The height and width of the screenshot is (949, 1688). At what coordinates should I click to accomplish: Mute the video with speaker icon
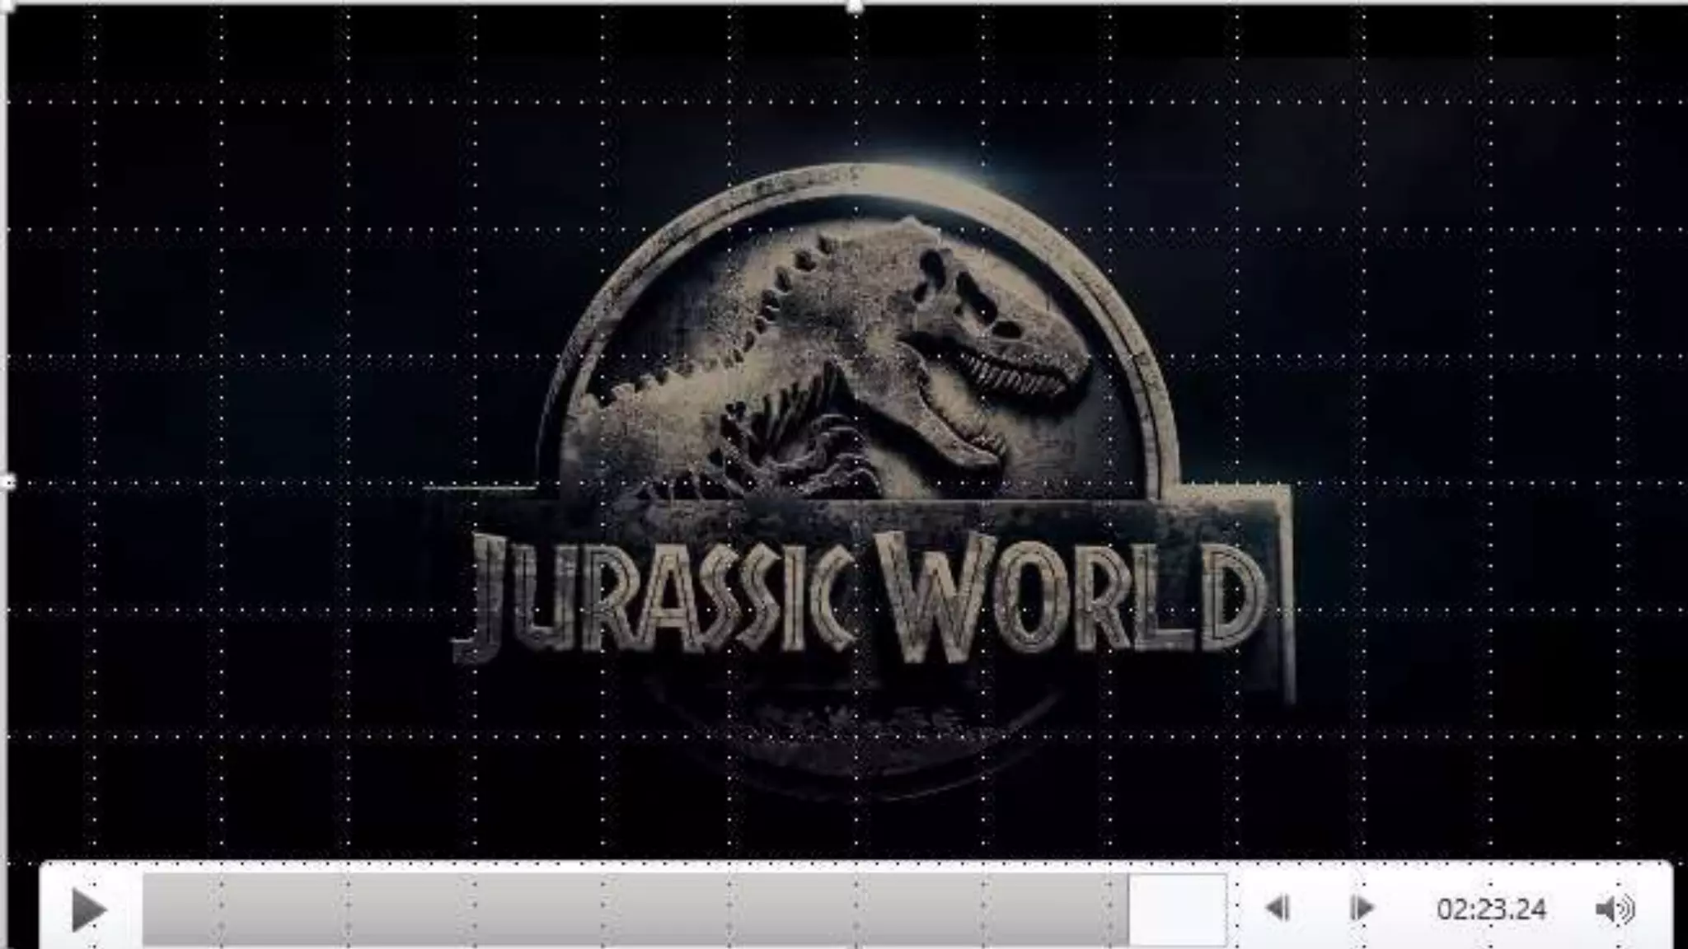click(1614, 909)
